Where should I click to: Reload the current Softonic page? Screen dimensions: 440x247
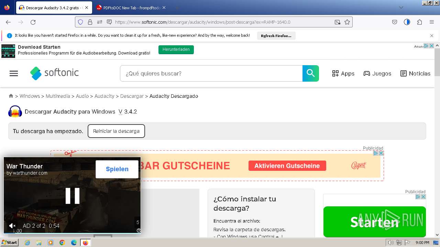pyautogui.click(x=33, y=22)
